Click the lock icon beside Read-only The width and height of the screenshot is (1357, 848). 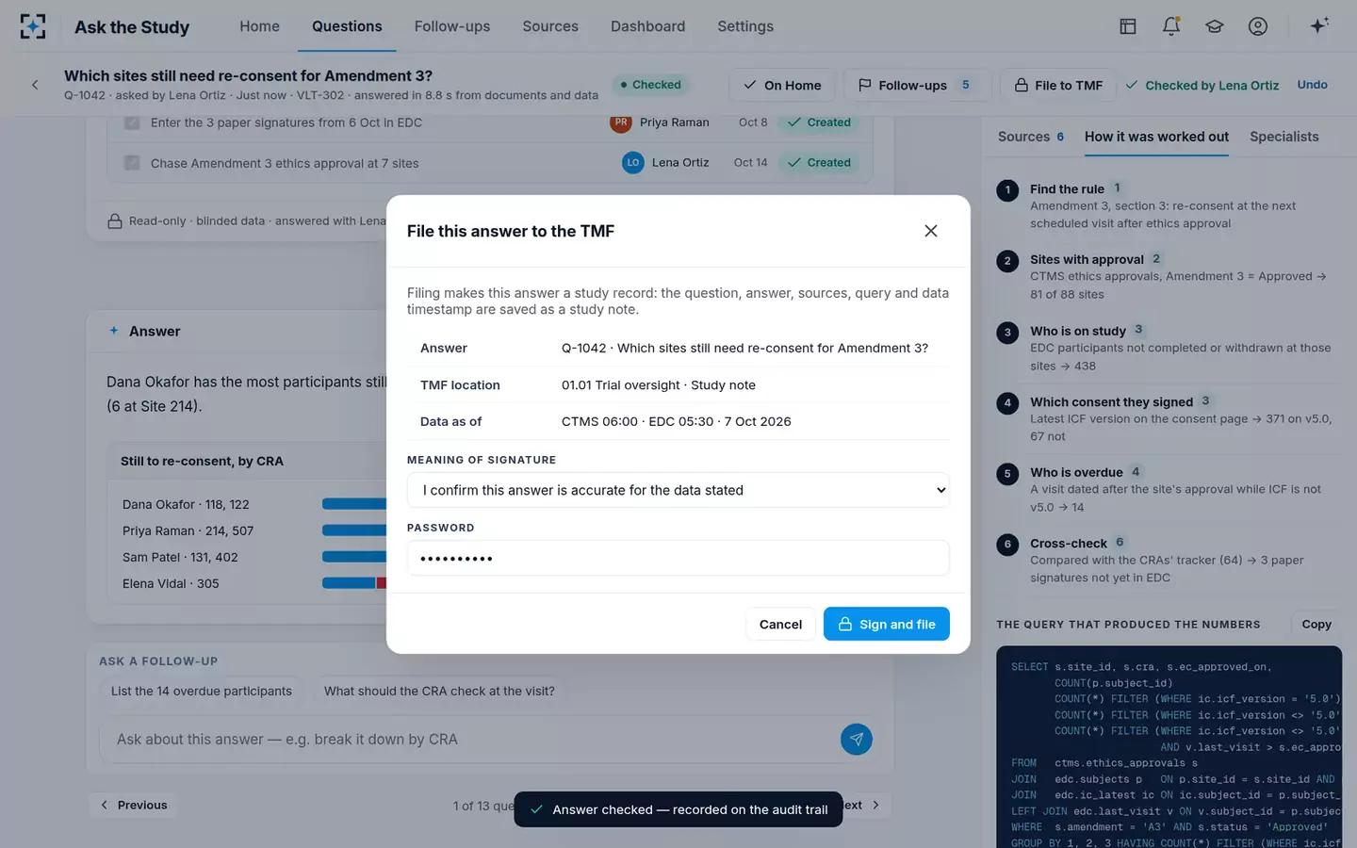pyautogui.click(x=115, y=221)
